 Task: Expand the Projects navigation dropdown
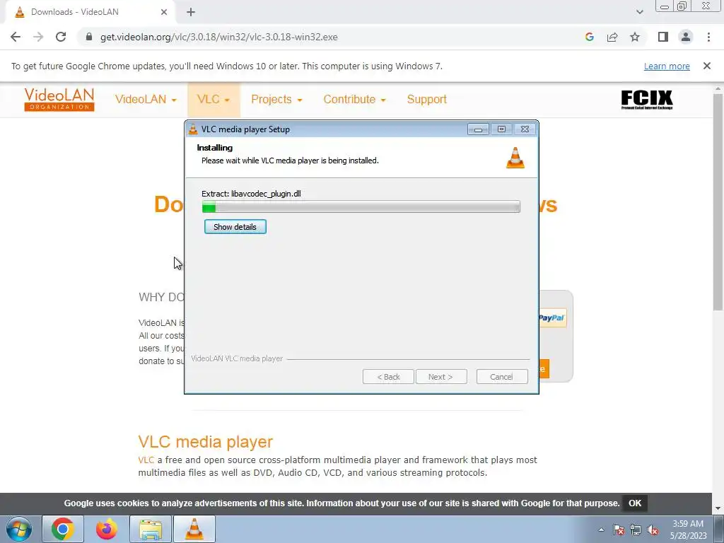tap(276, 99)
